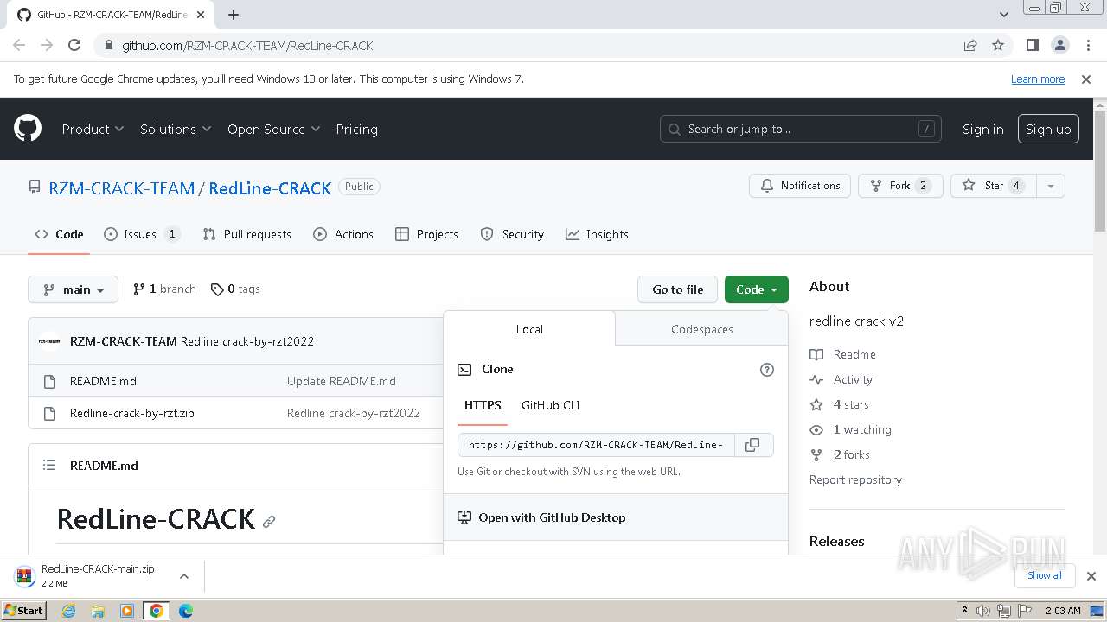Copy permalink of RedLine-CRACK heading
The height and width of the screenshot is (622, 1107).
269,521
